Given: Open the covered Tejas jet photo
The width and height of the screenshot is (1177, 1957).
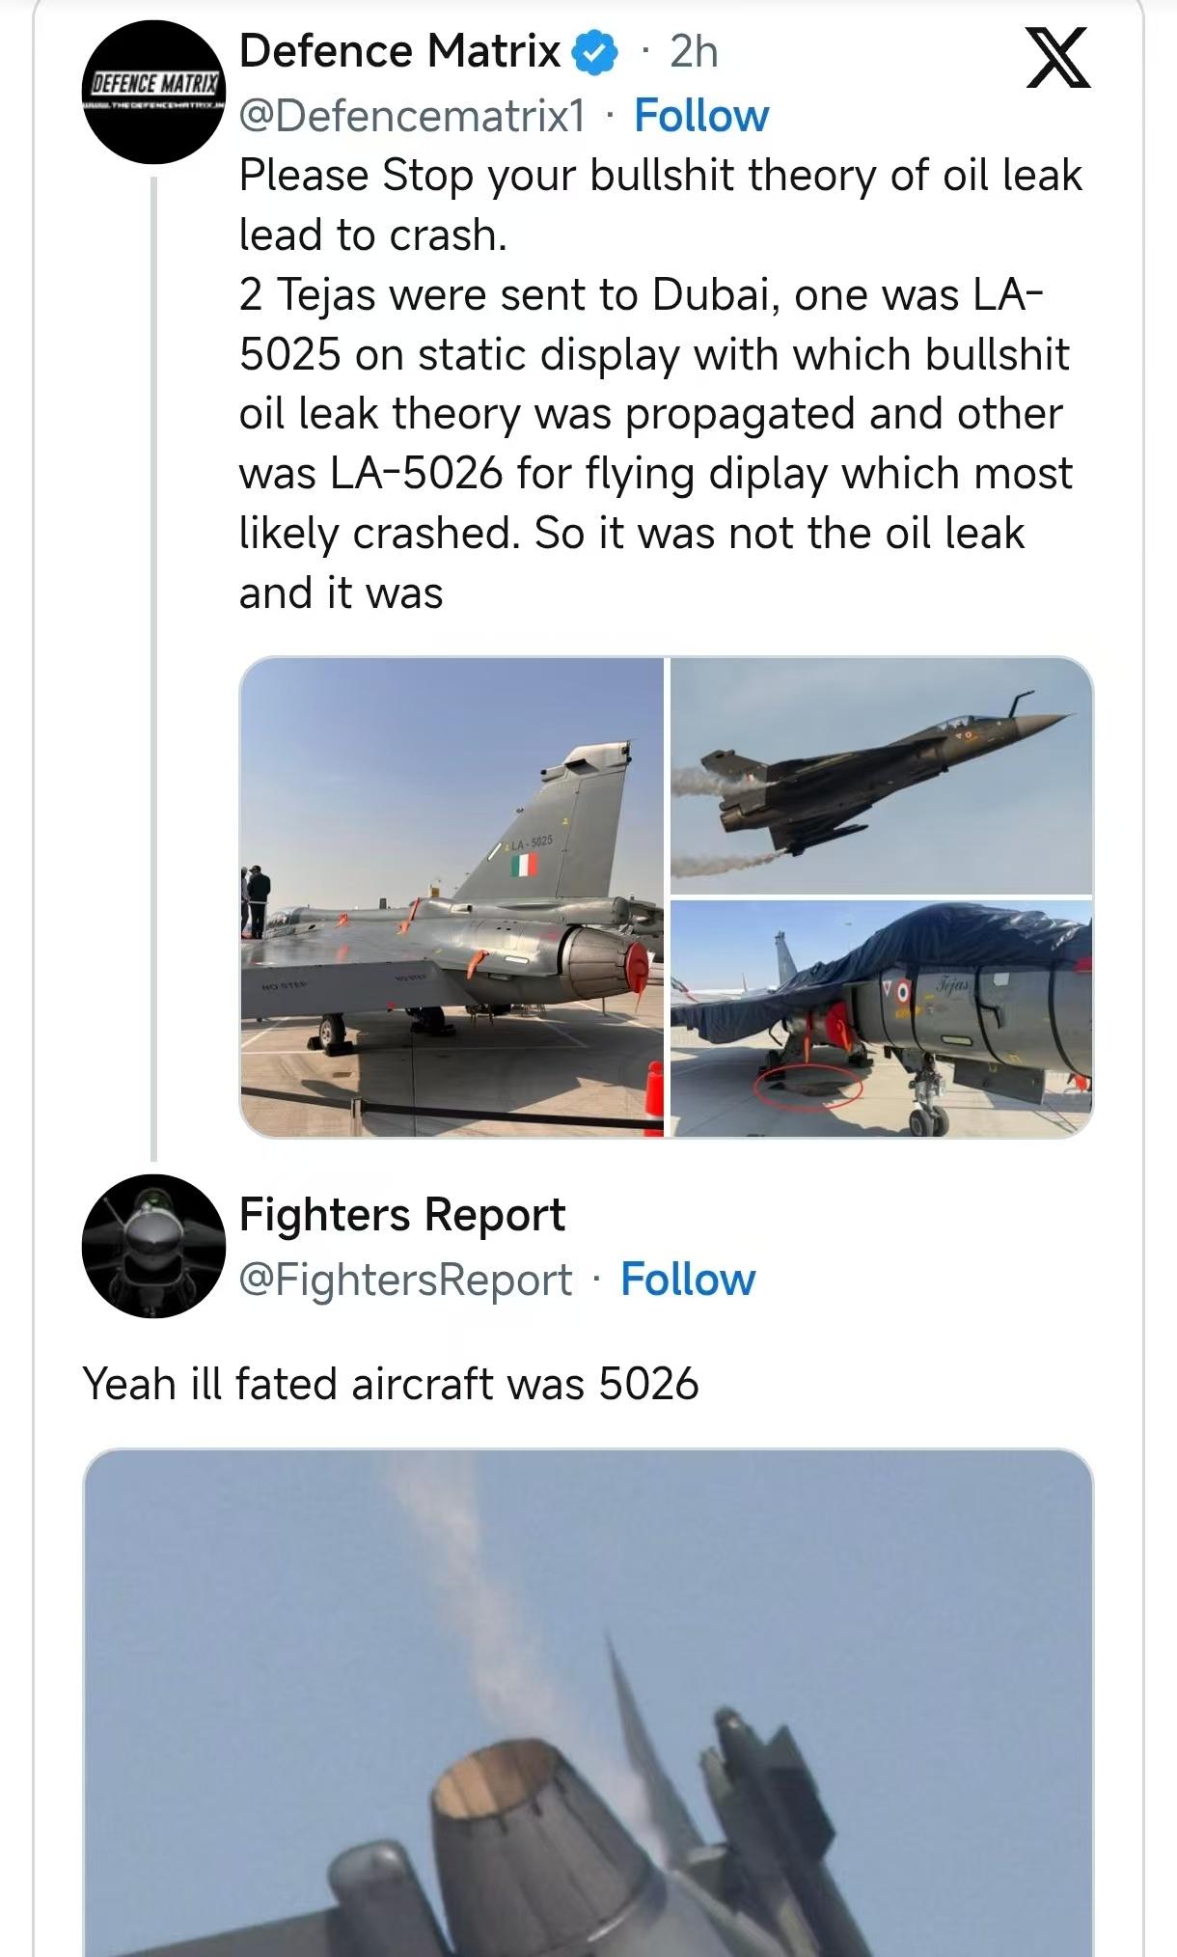Looking at the screenshot, I should tap(881, 1018).
